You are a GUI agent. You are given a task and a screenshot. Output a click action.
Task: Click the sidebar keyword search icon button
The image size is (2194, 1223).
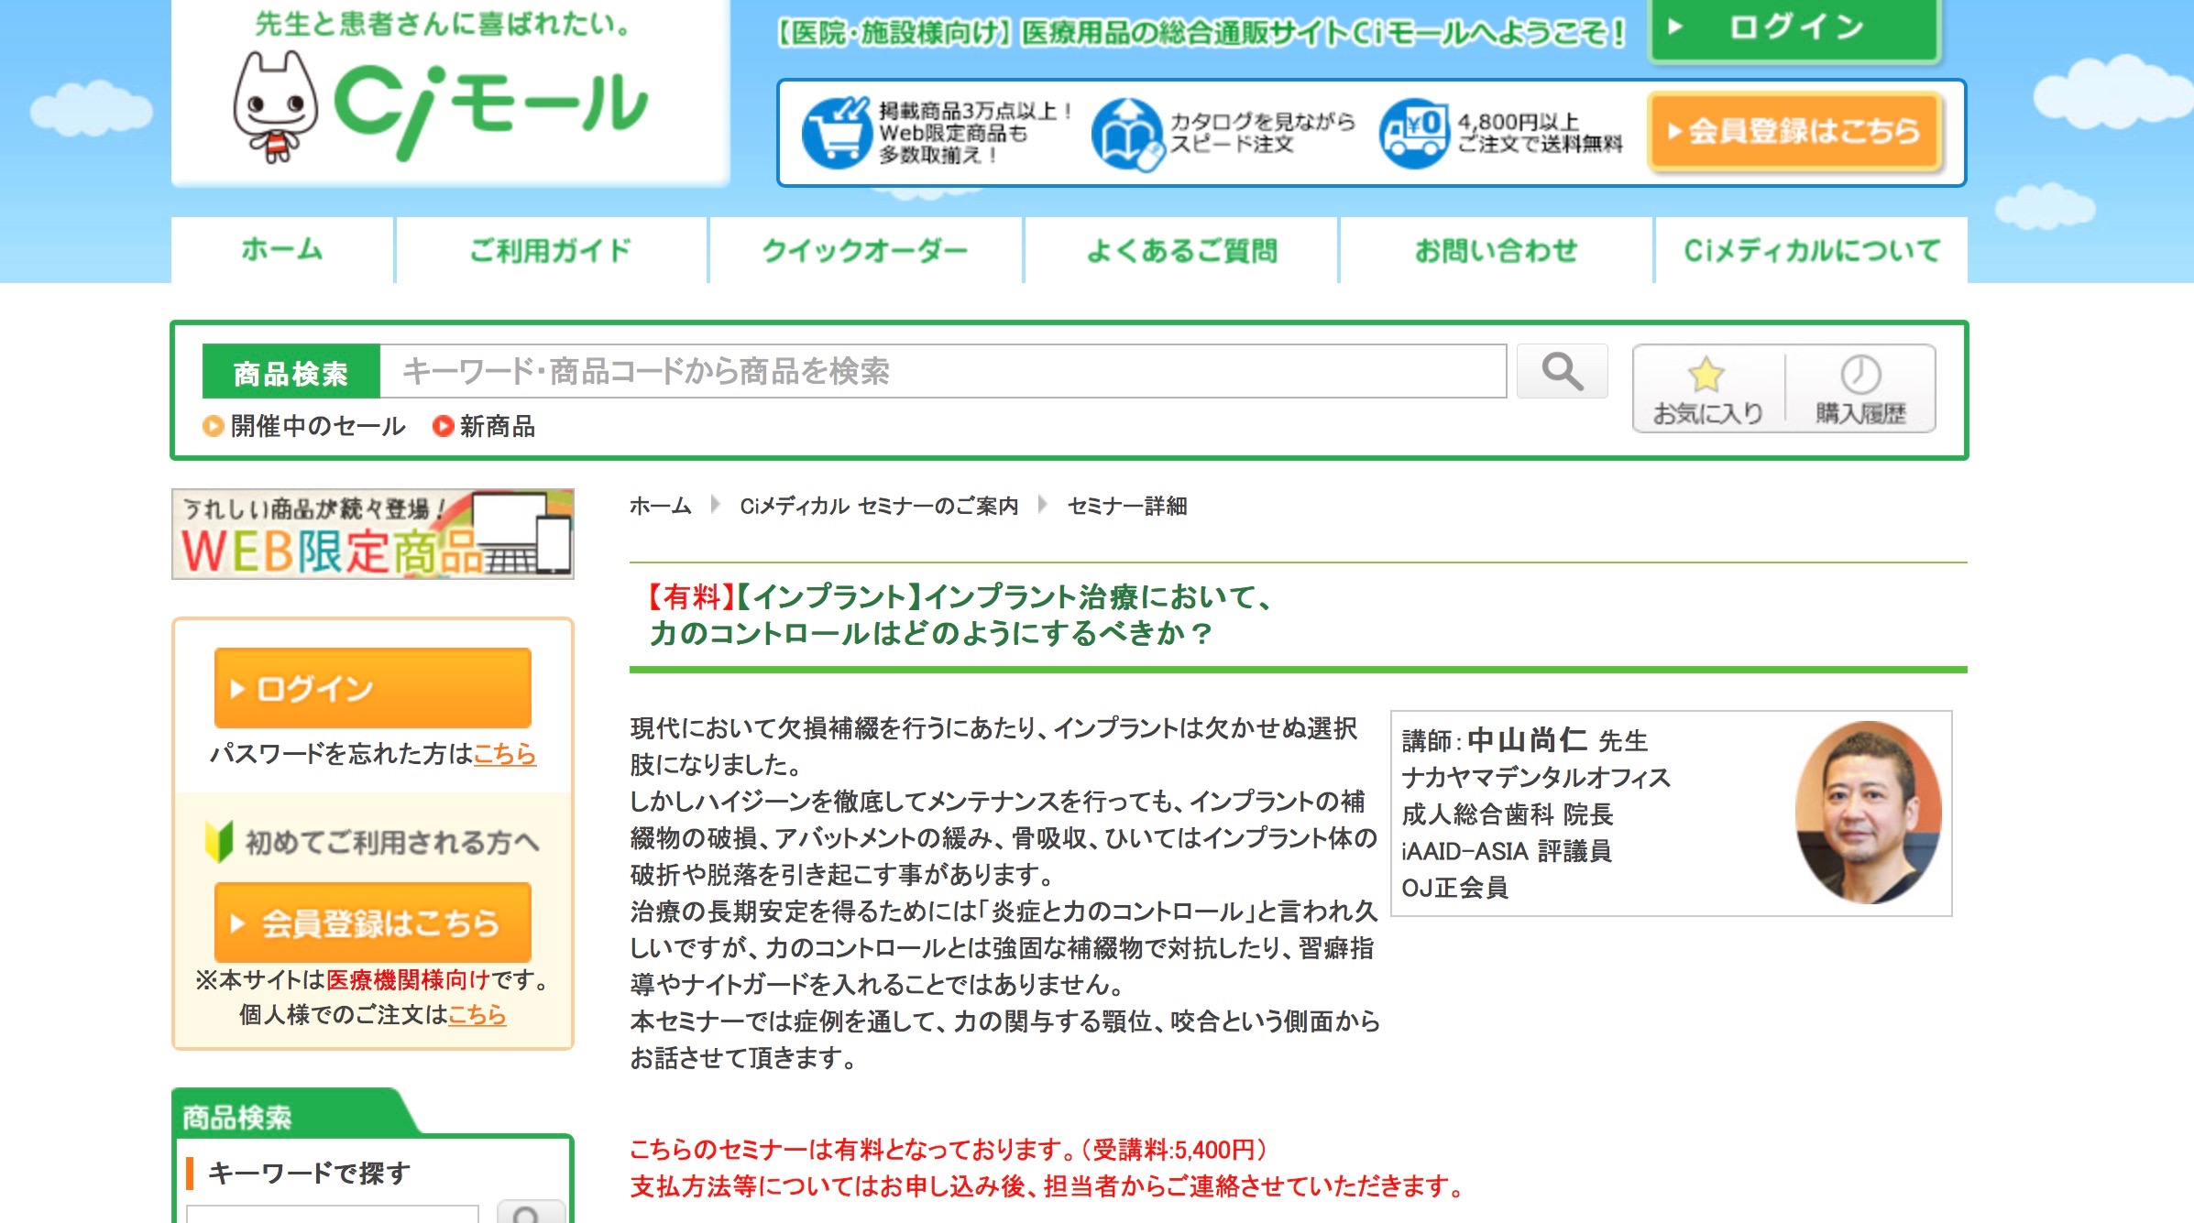(531, 1211)
